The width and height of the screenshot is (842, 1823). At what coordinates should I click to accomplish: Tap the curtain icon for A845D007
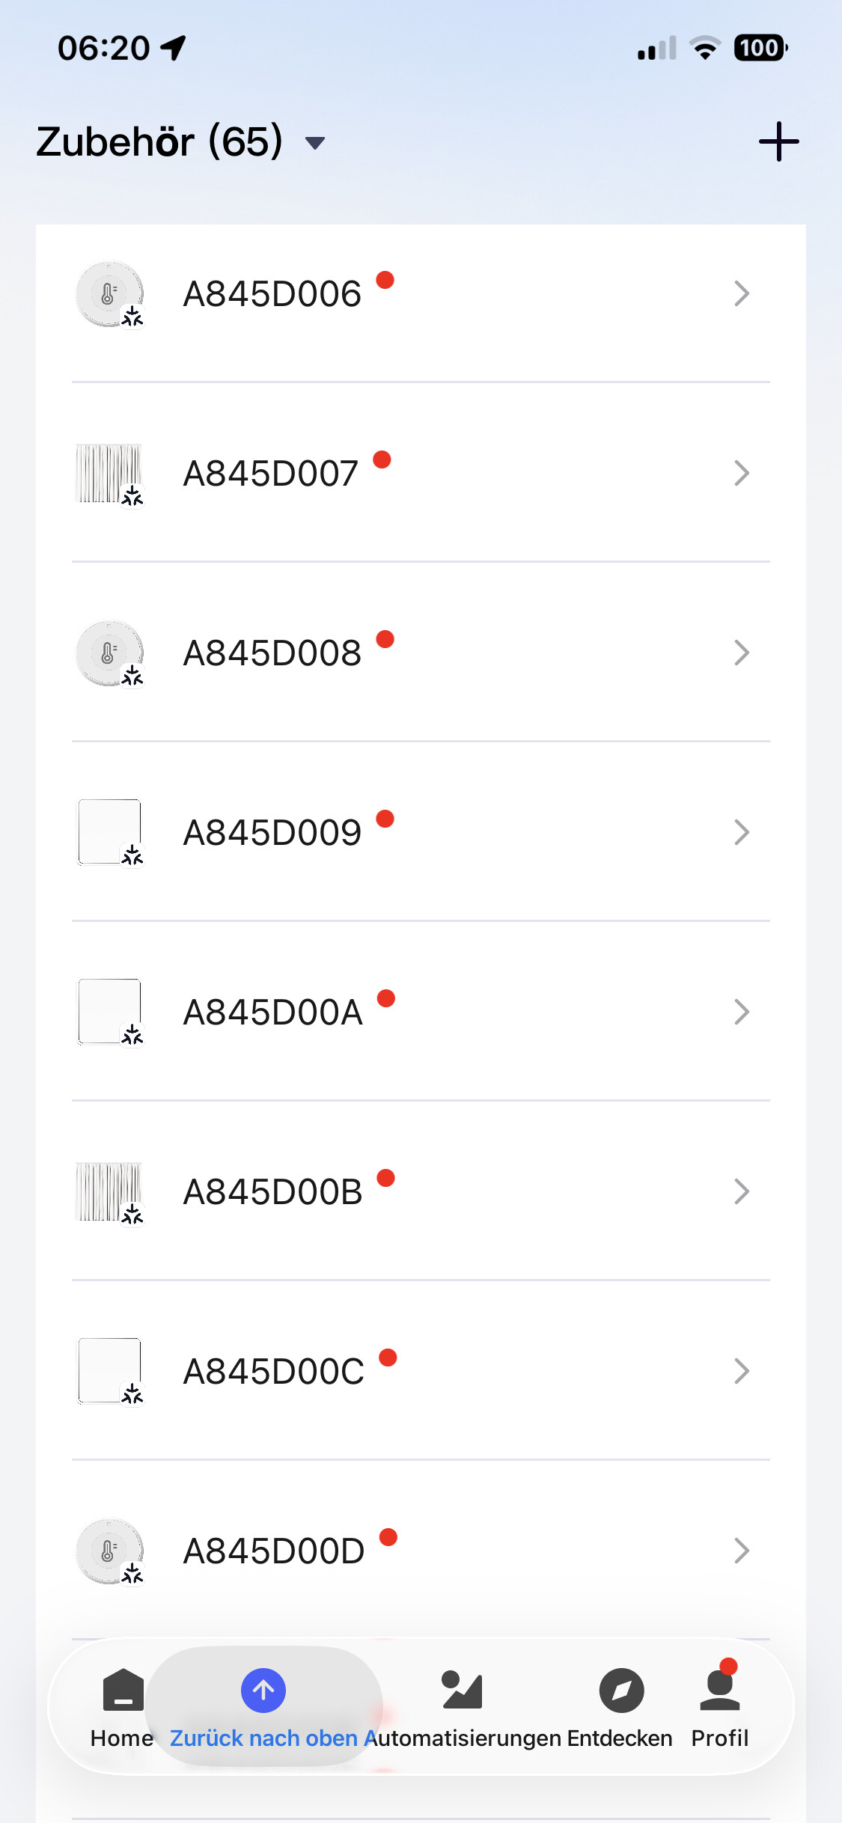click(x=110, y=474)
